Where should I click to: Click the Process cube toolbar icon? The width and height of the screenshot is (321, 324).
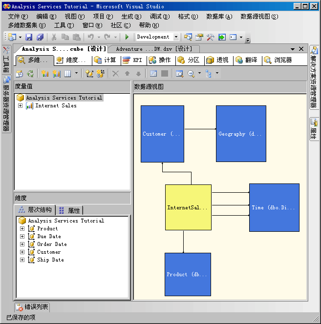pos(19,74)
